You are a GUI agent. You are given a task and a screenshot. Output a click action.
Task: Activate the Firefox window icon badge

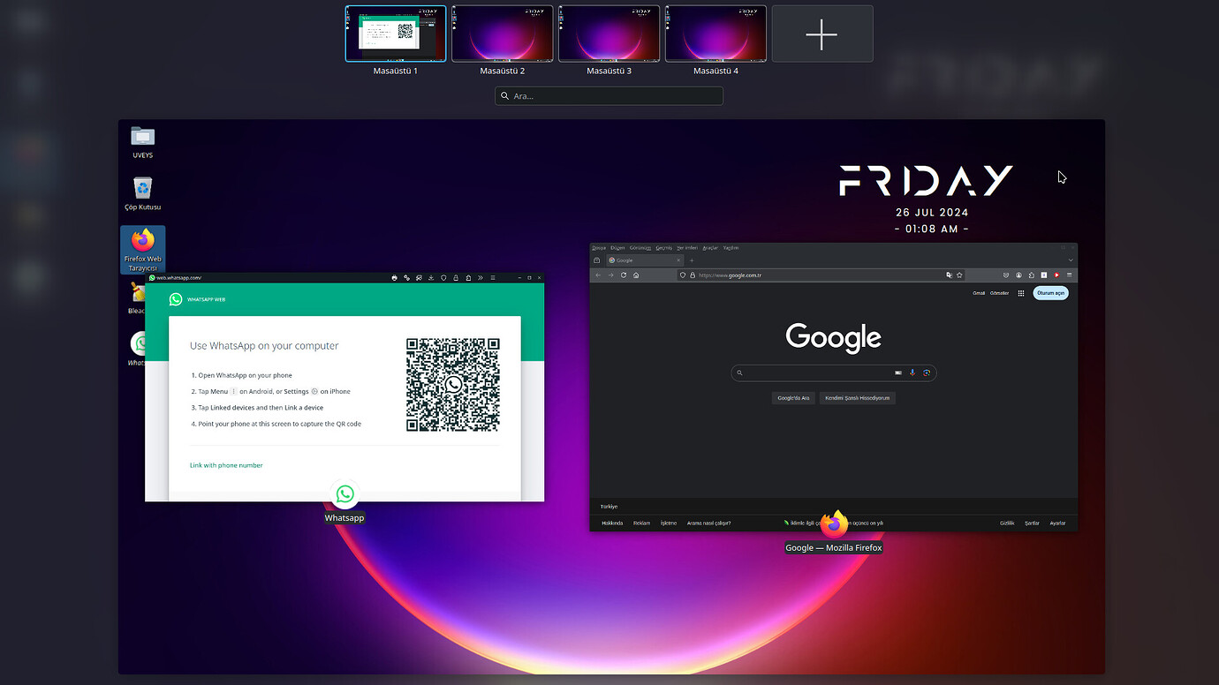pyautogui.click(x=834, y=523)
